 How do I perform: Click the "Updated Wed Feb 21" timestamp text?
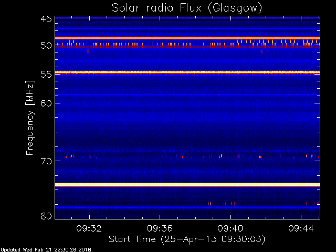click(46, 250)
